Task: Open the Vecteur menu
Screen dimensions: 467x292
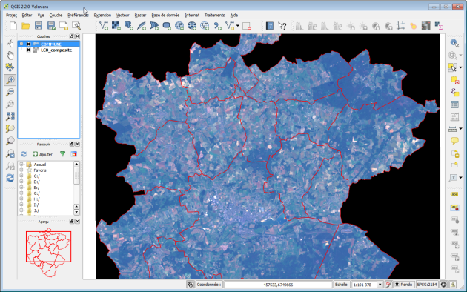Action: (x=123, y=15)
